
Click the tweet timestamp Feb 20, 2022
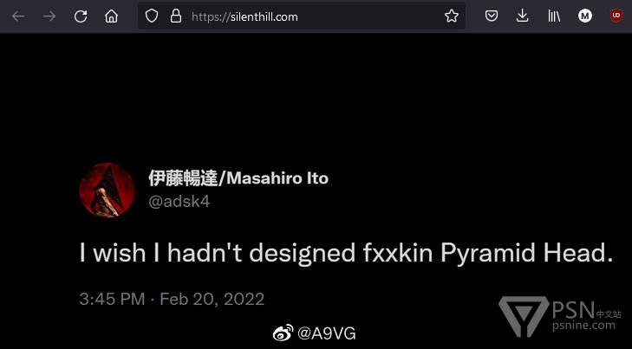[x=172, y=300]
